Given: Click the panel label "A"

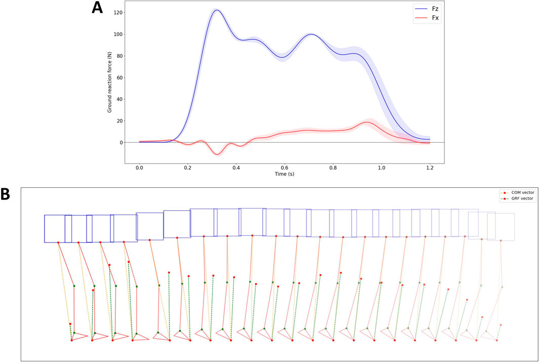Looking at the screenshot, I should [97, 8].
